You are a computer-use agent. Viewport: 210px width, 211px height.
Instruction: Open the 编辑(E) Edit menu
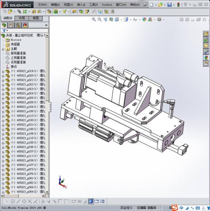55,5
